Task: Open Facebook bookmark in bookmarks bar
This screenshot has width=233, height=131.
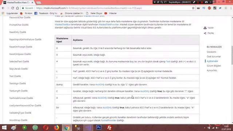Action: 46,13
